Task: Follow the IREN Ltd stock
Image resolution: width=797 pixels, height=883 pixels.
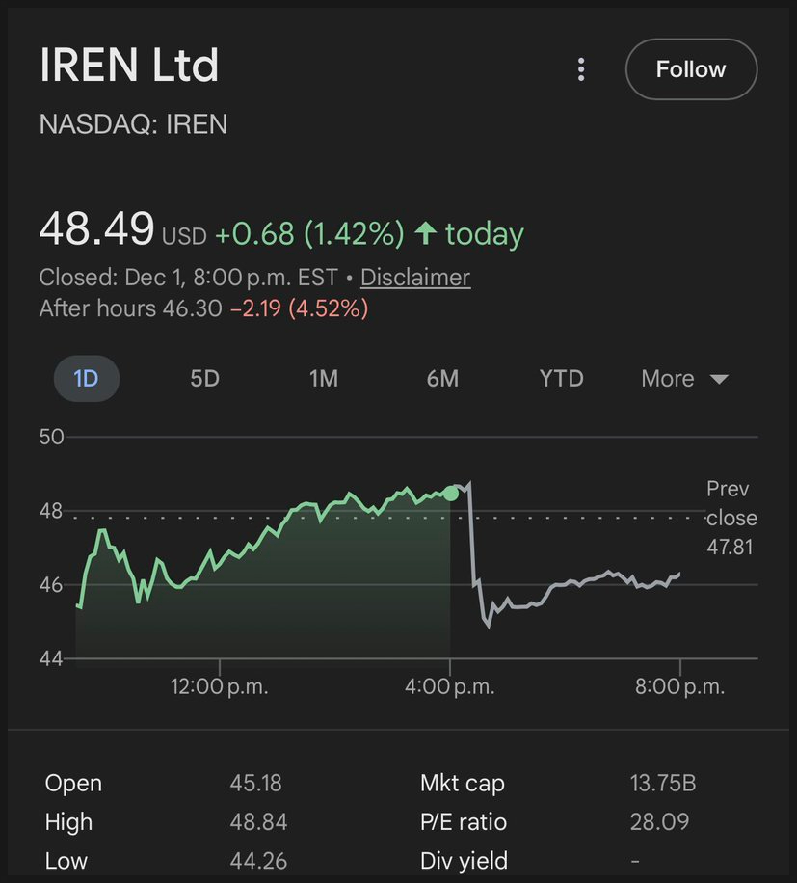Action: [x=691, y=69]
